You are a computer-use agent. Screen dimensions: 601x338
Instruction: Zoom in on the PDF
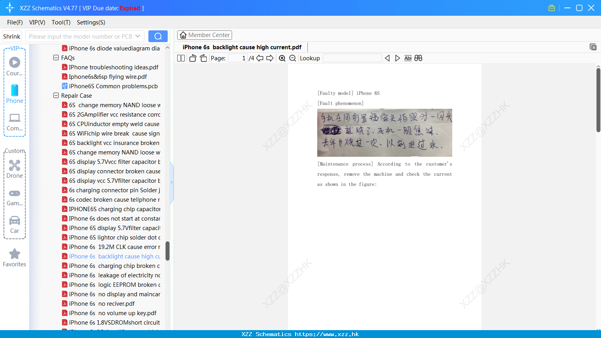tap(282, 58)
